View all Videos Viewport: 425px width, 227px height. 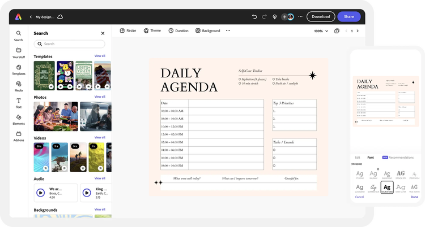[x=100, y=137]
